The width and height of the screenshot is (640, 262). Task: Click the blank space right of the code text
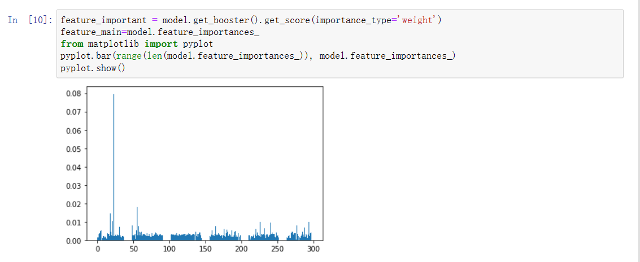537,44
